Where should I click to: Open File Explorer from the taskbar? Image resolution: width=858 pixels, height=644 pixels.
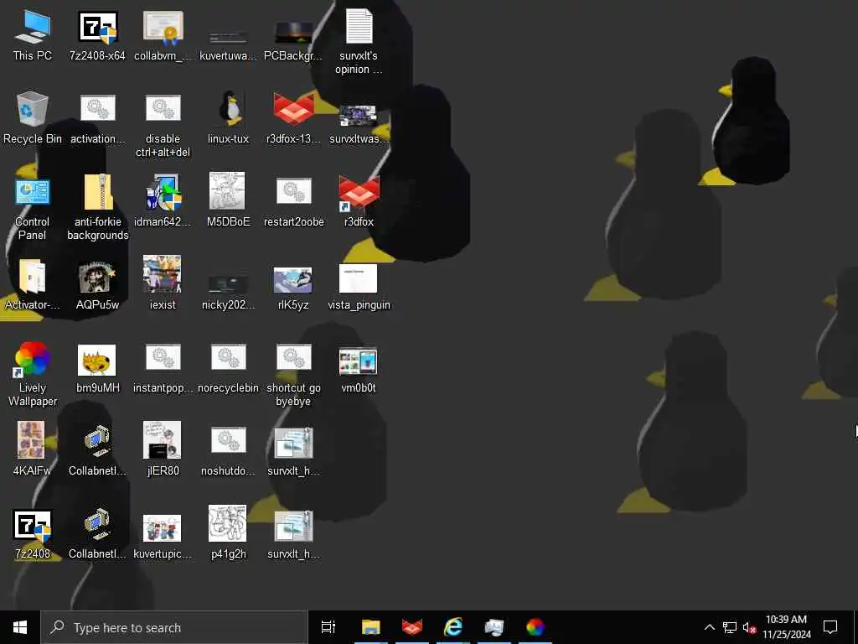tap(370, 627)
